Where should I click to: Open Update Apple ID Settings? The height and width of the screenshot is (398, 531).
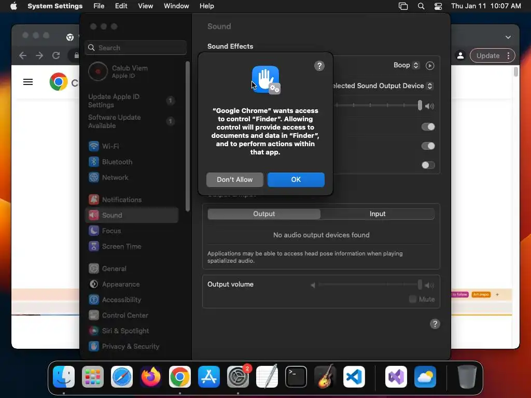pos(132,101)
